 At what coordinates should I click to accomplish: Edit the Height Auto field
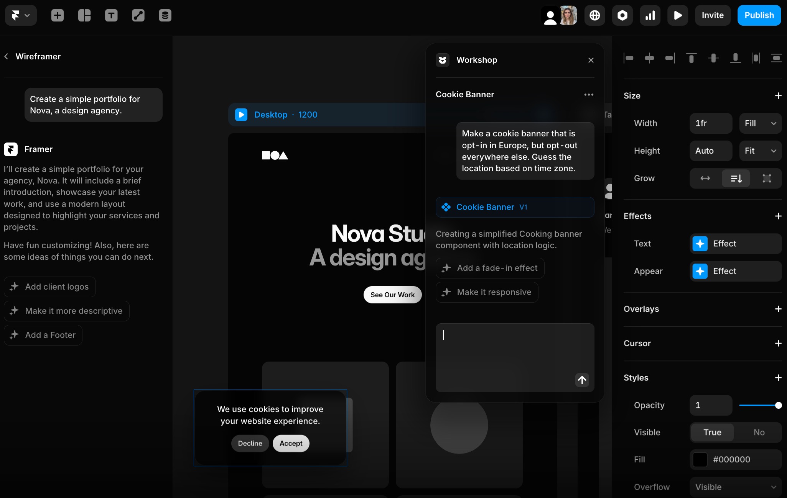click(711, 151)
